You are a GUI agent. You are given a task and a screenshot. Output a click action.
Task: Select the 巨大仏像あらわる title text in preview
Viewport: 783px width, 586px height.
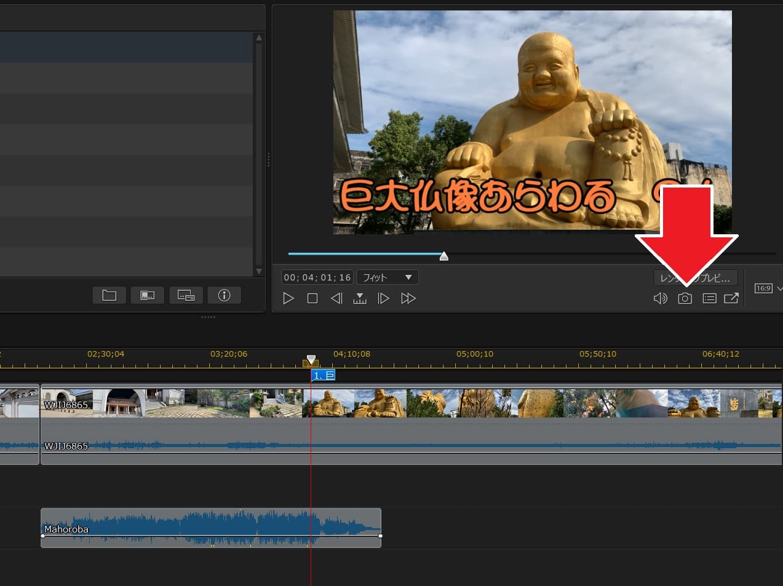(x=478, y=196)
